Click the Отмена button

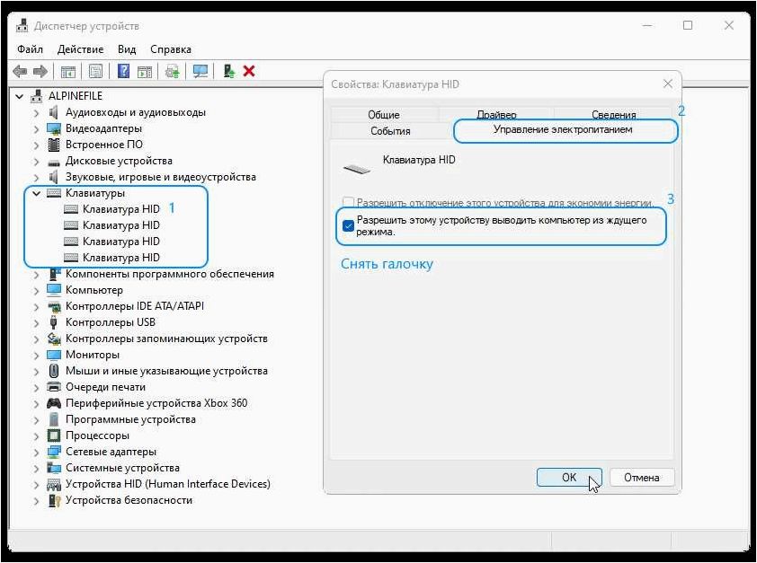pos(642,477)
